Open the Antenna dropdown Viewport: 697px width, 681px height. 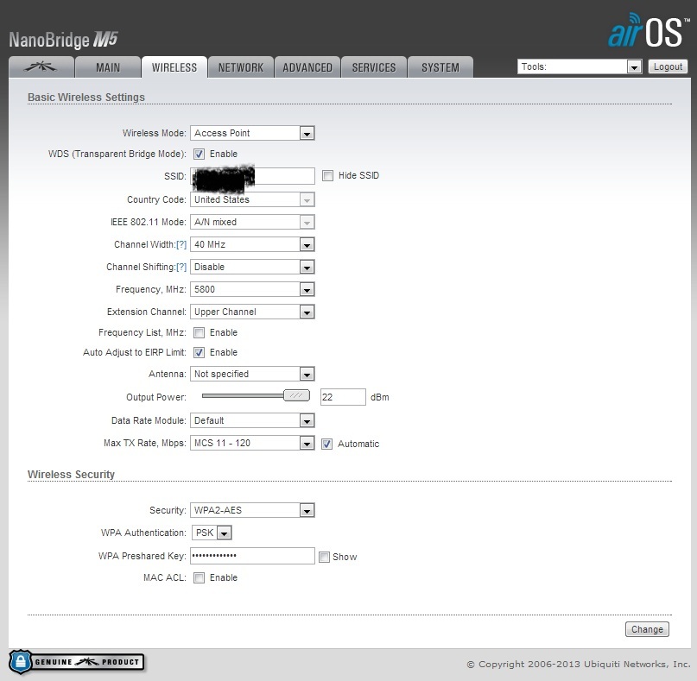(x=252, y=374)
